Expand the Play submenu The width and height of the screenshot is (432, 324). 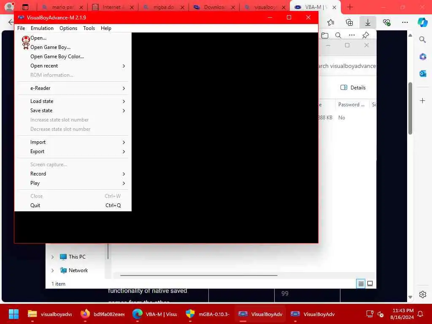(73, 183)
